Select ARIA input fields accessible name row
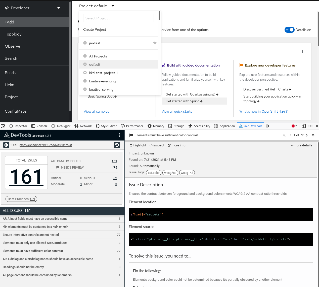Screen dimensions: 319x287 62,219
